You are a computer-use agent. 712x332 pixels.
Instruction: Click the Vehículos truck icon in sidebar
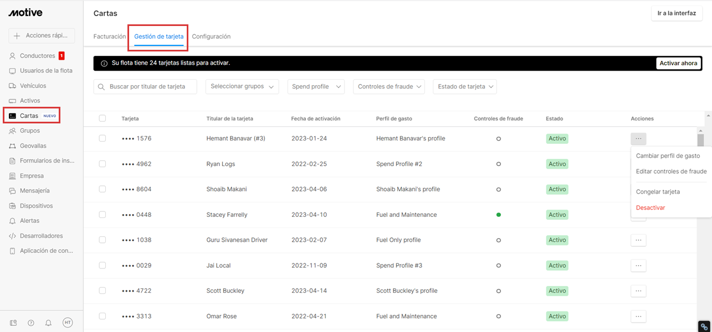point(12,86)
